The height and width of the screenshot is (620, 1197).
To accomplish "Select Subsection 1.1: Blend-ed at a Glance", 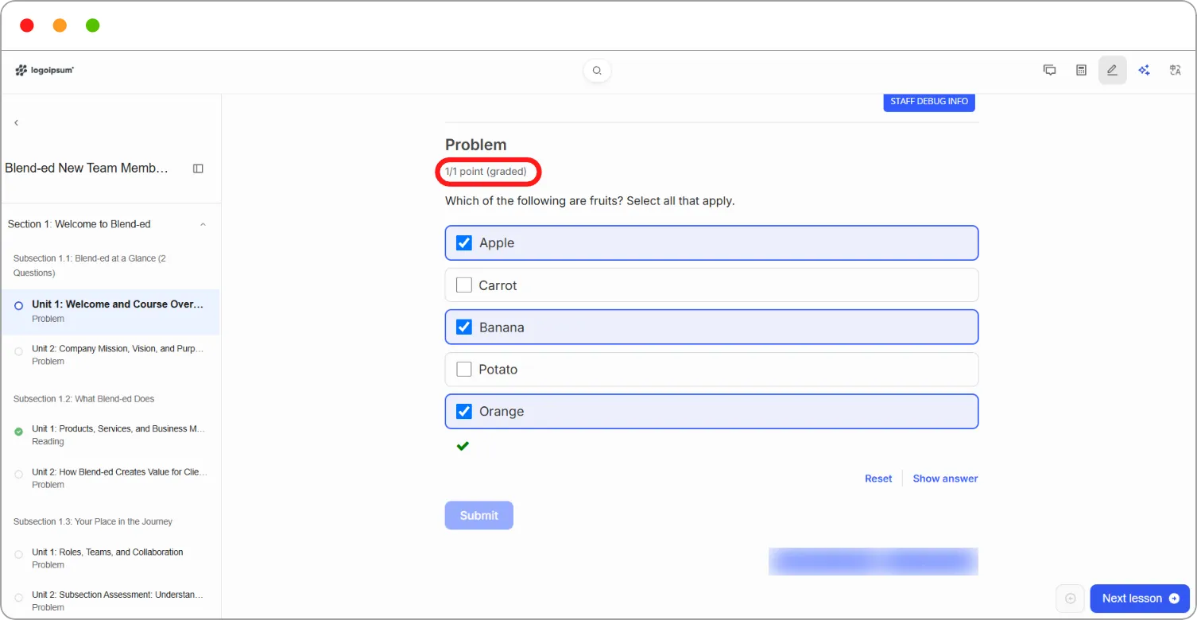I will [89, 265].
